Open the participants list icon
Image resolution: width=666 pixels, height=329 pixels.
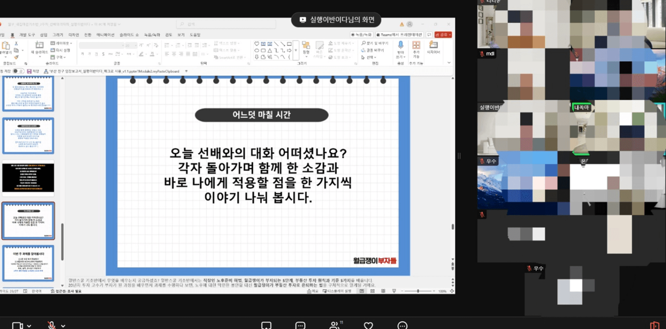335,325
